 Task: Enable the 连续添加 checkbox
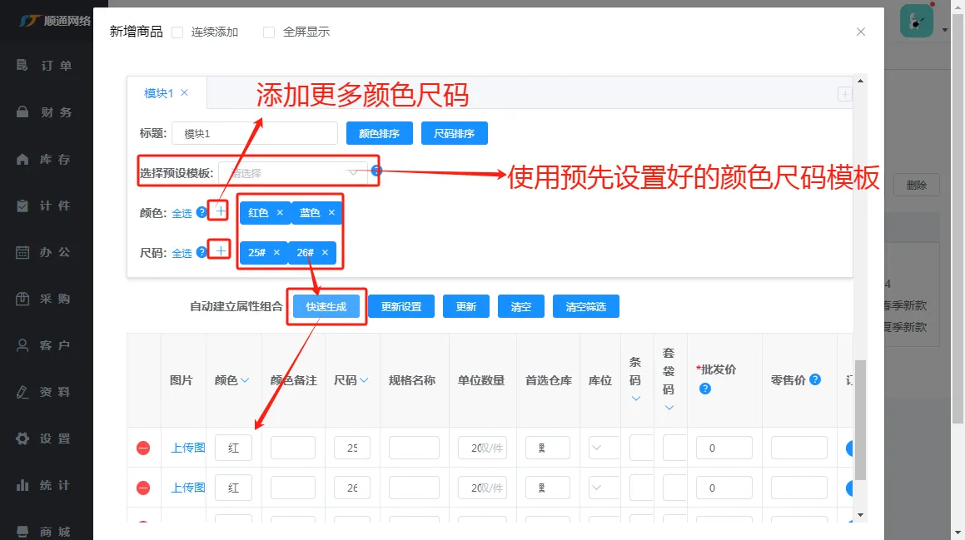[177, 32]
